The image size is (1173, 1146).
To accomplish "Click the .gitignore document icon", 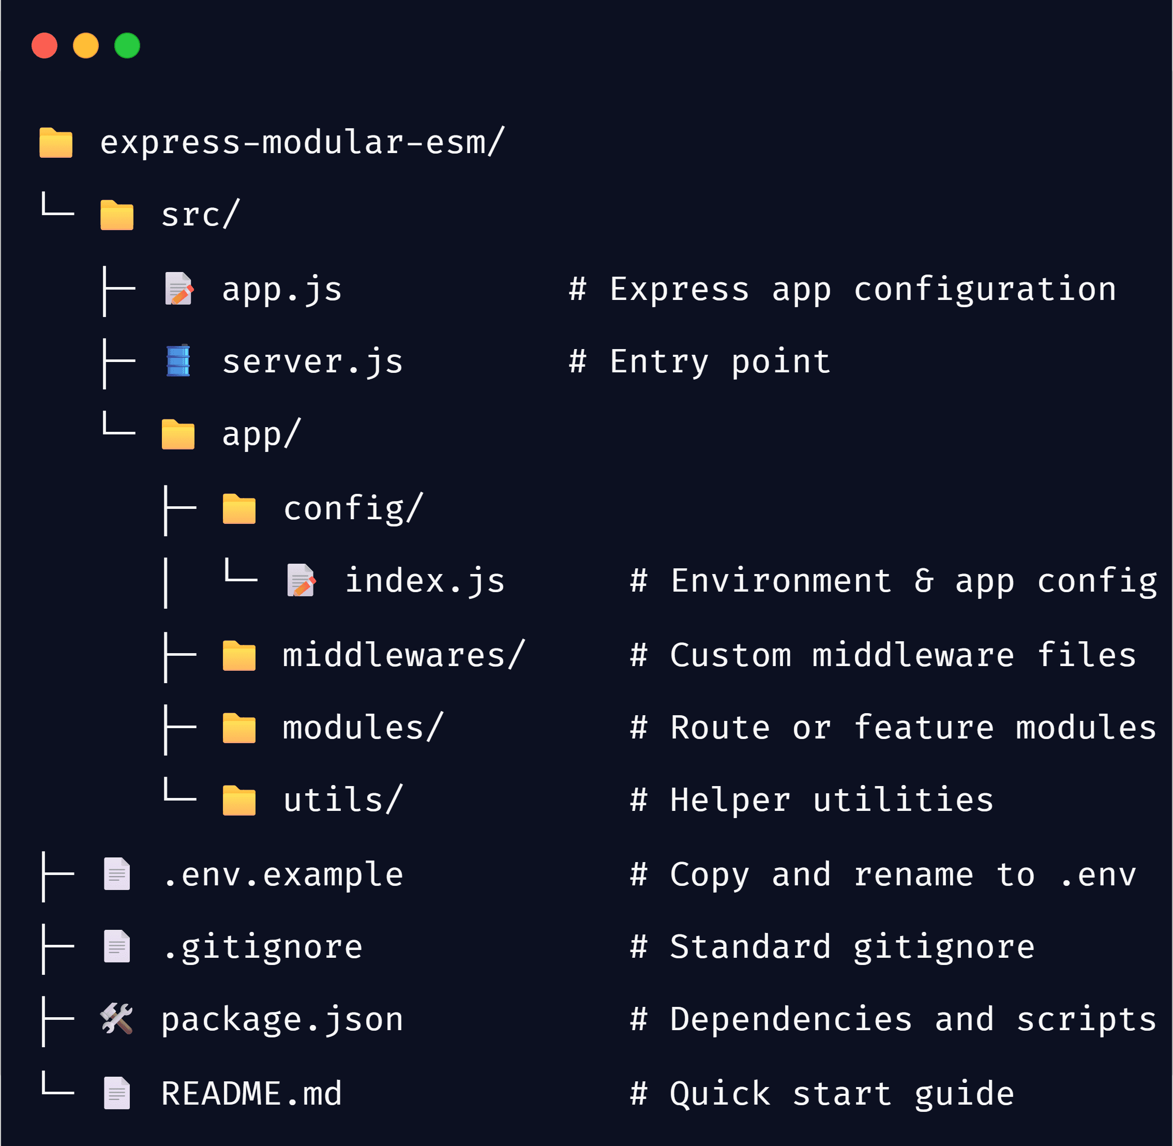I will click(117, 946).
